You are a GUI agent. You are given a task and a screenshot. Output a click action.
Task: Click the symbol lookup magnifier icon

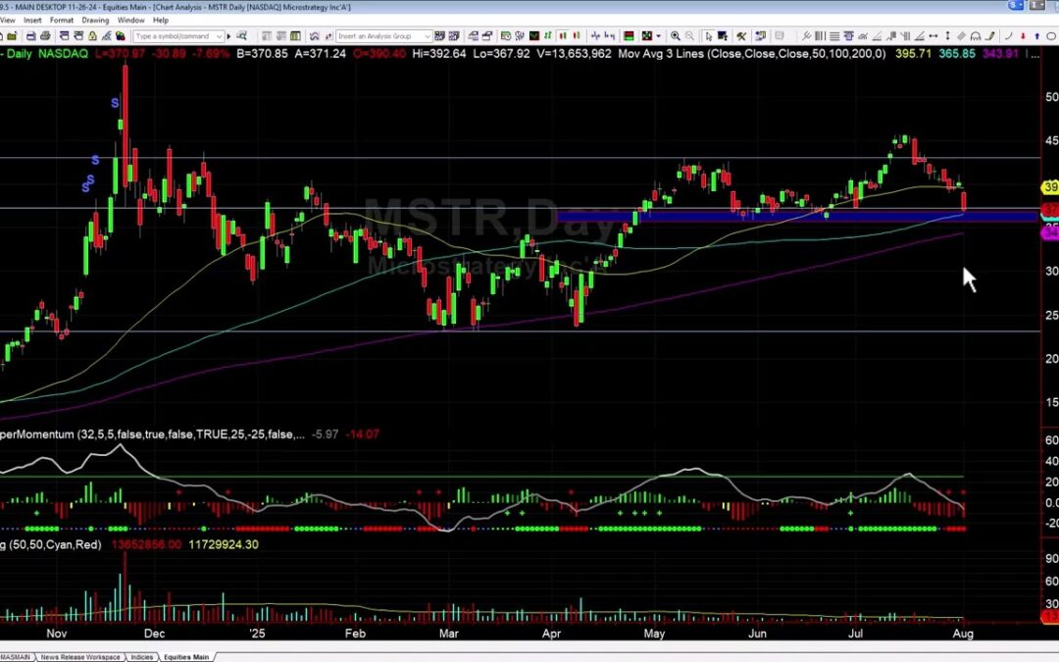241,36
